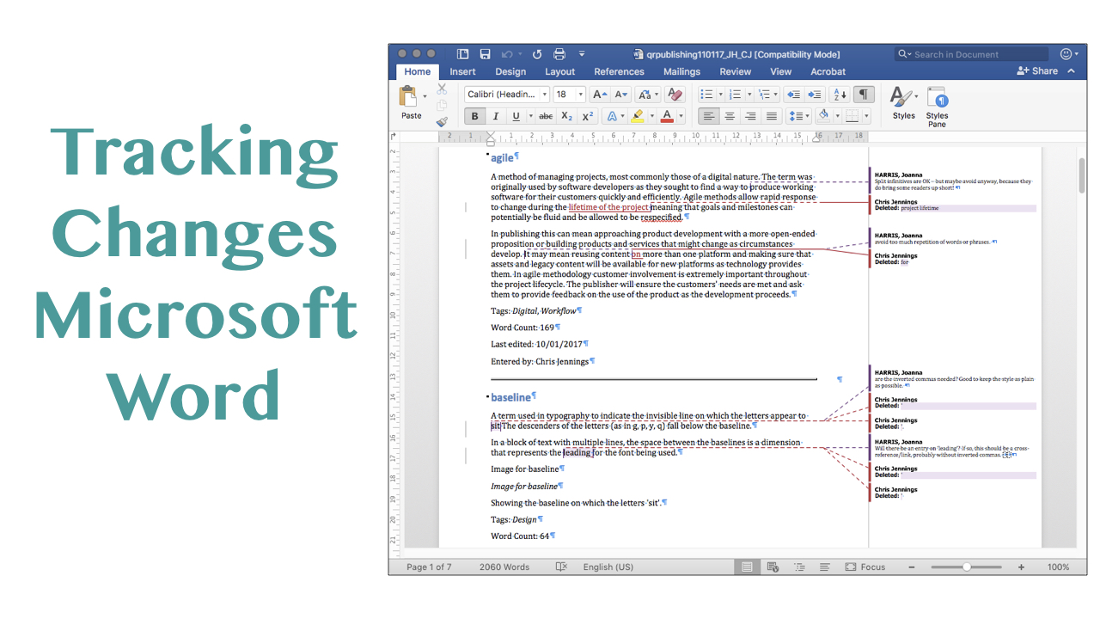
Task: Click the Paste clipboard icon
Action: click(409, 96)
